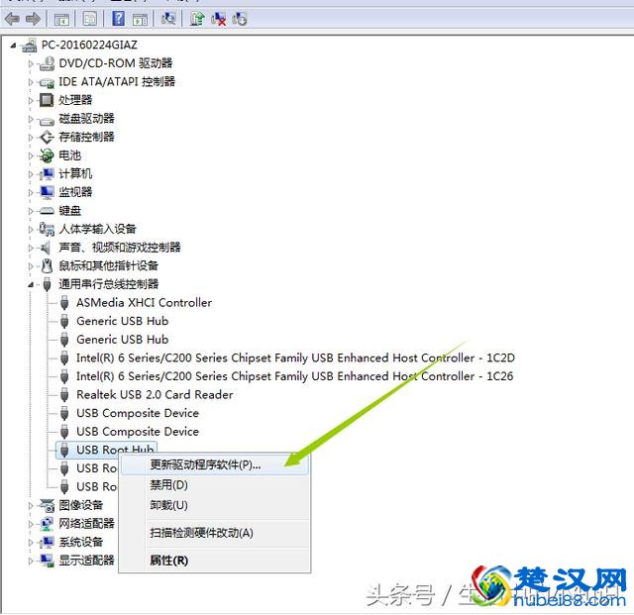Click the uninstall device icon with red X
Image resolution: width=634 pixels, height=615 pixels.
point(219,19)
